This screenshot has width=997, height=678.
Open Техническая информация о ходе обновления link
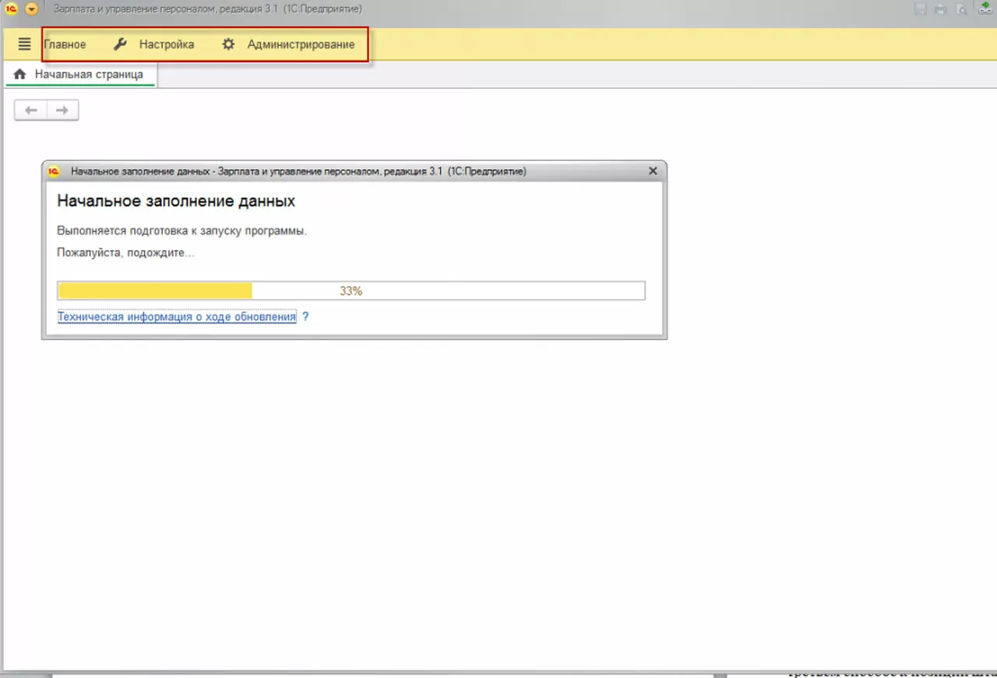(177, 317)
